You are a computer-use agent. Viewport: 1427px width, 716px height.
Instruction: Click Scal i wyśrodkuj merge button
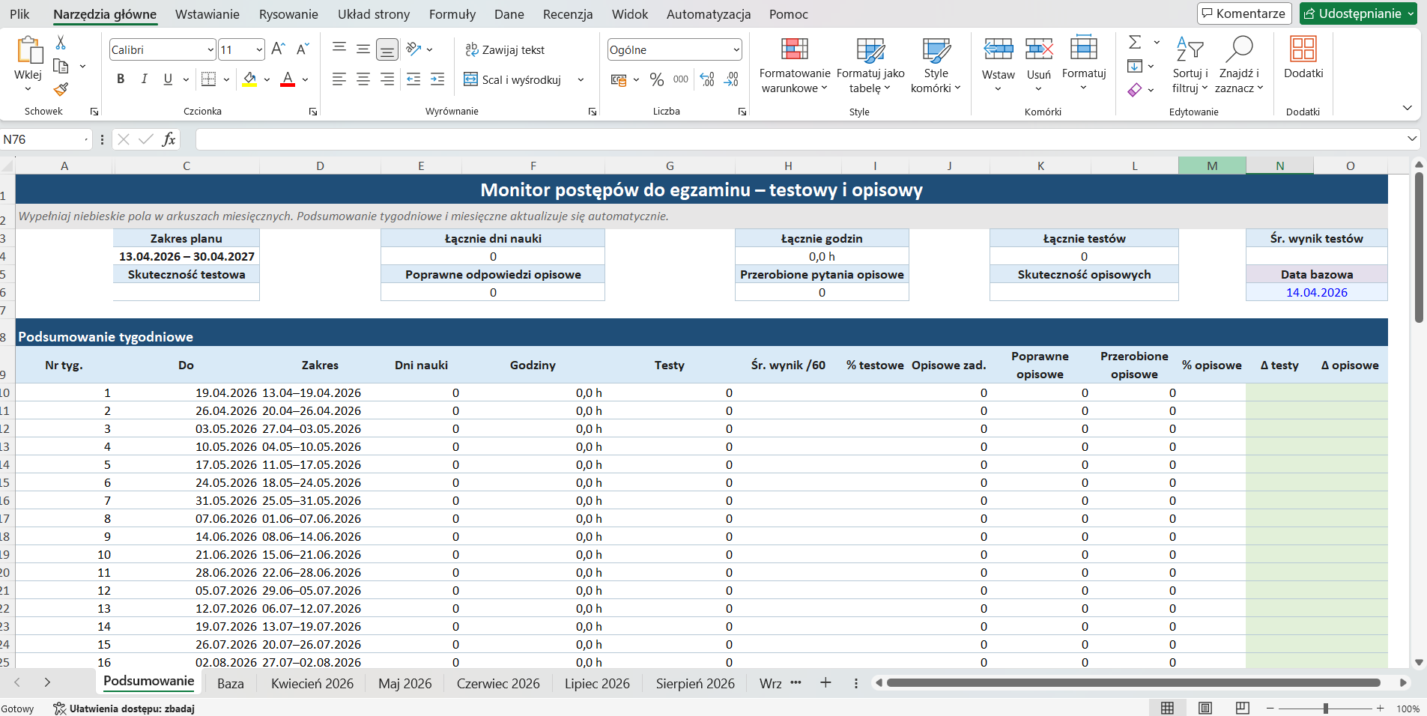[x=512, y=79]
